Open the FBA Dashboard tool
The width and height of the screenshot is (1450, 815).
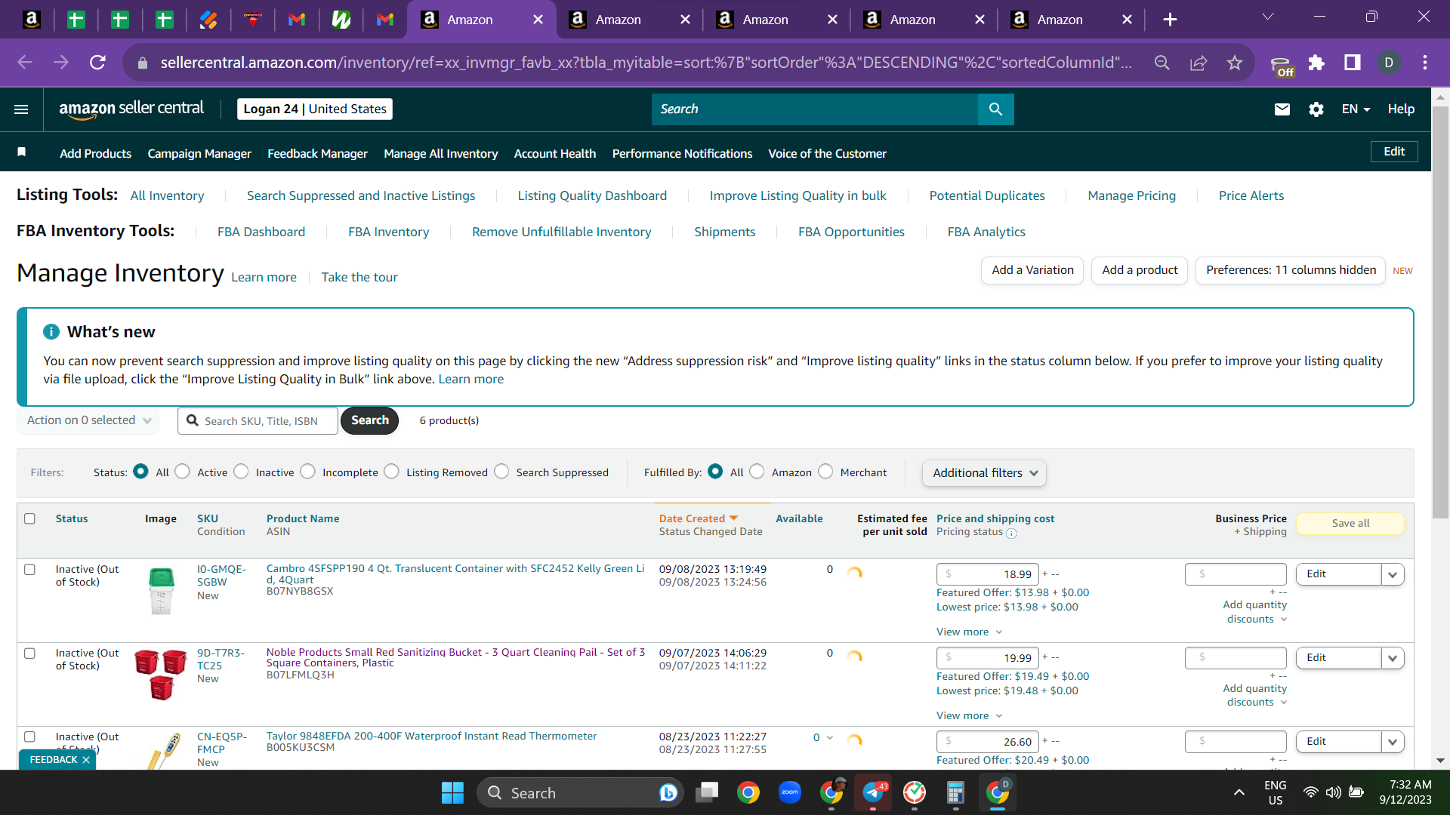261,232
